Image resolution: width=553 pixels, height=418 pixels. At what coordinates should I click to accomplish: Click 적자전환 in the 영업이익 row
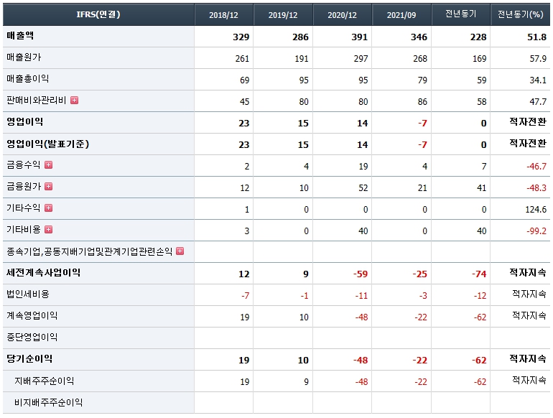tap(528, 122)
